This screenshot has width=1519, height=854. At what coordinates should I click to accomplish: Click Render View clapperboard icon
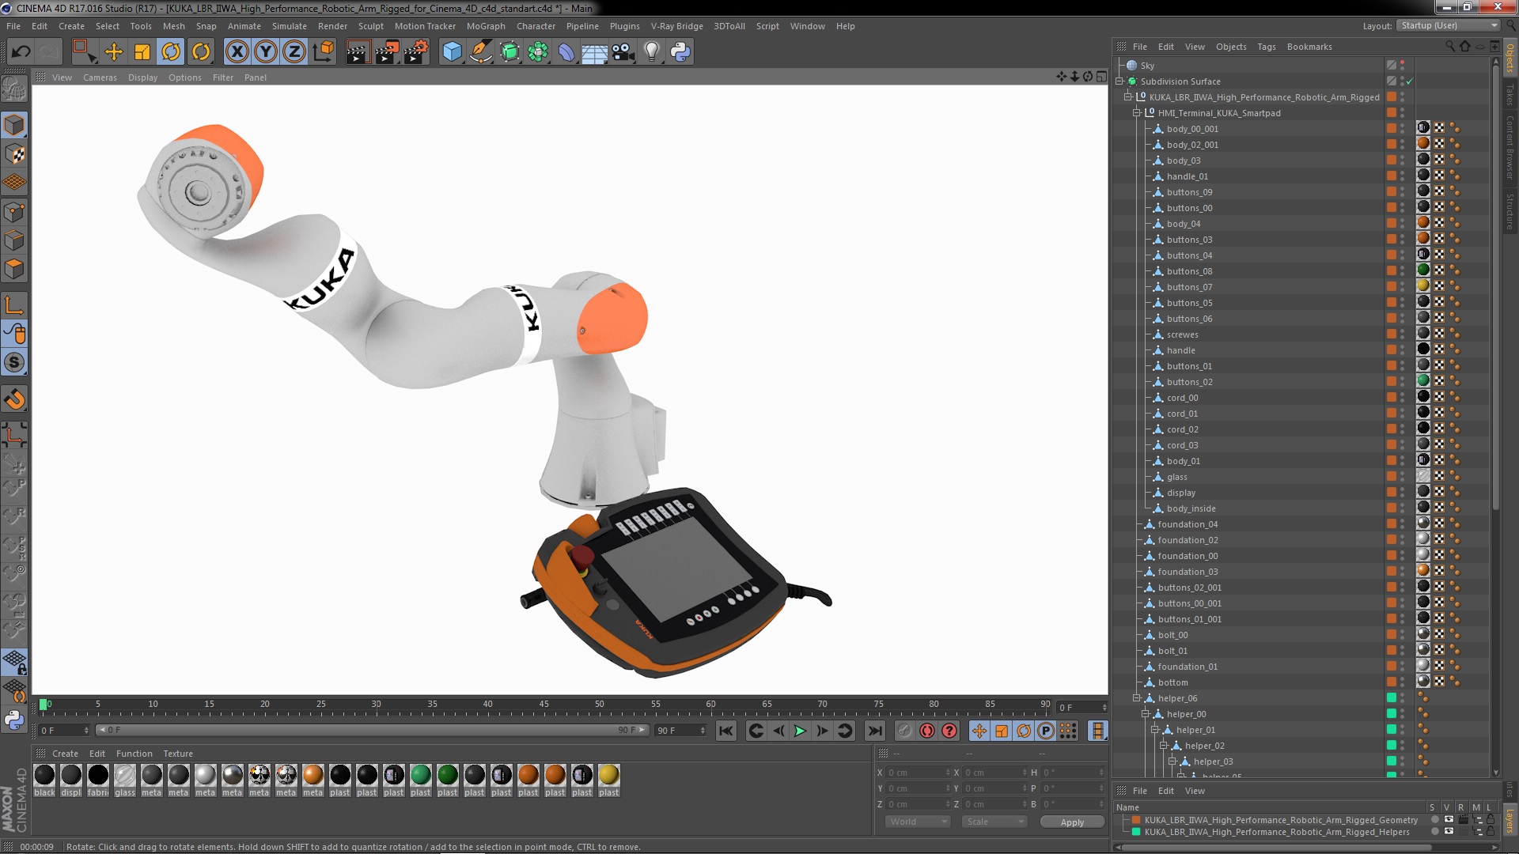point(358,52)
